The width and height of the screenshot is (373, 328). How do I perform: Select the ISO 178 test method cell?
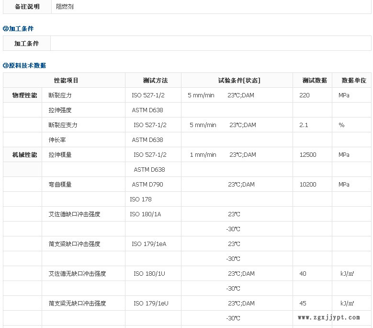141,199
